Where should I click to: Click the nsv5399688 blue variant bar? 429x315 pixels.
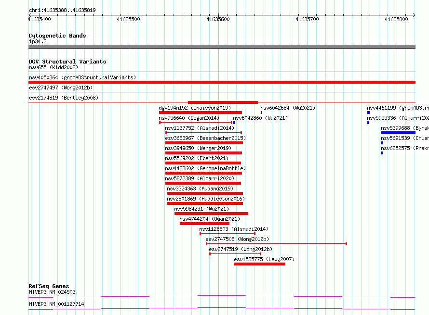point(398,133)
